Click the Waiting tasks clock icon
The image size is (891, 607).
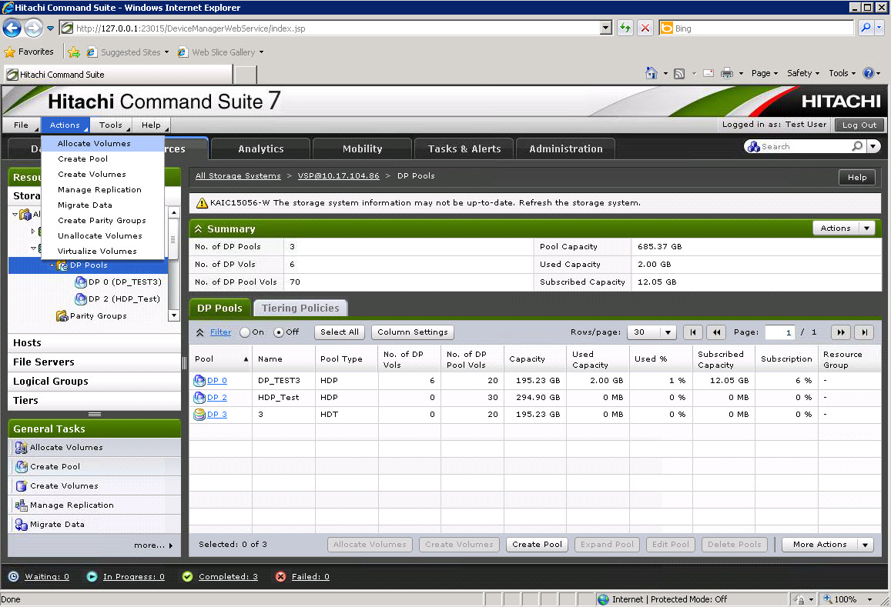click(14, 576)
